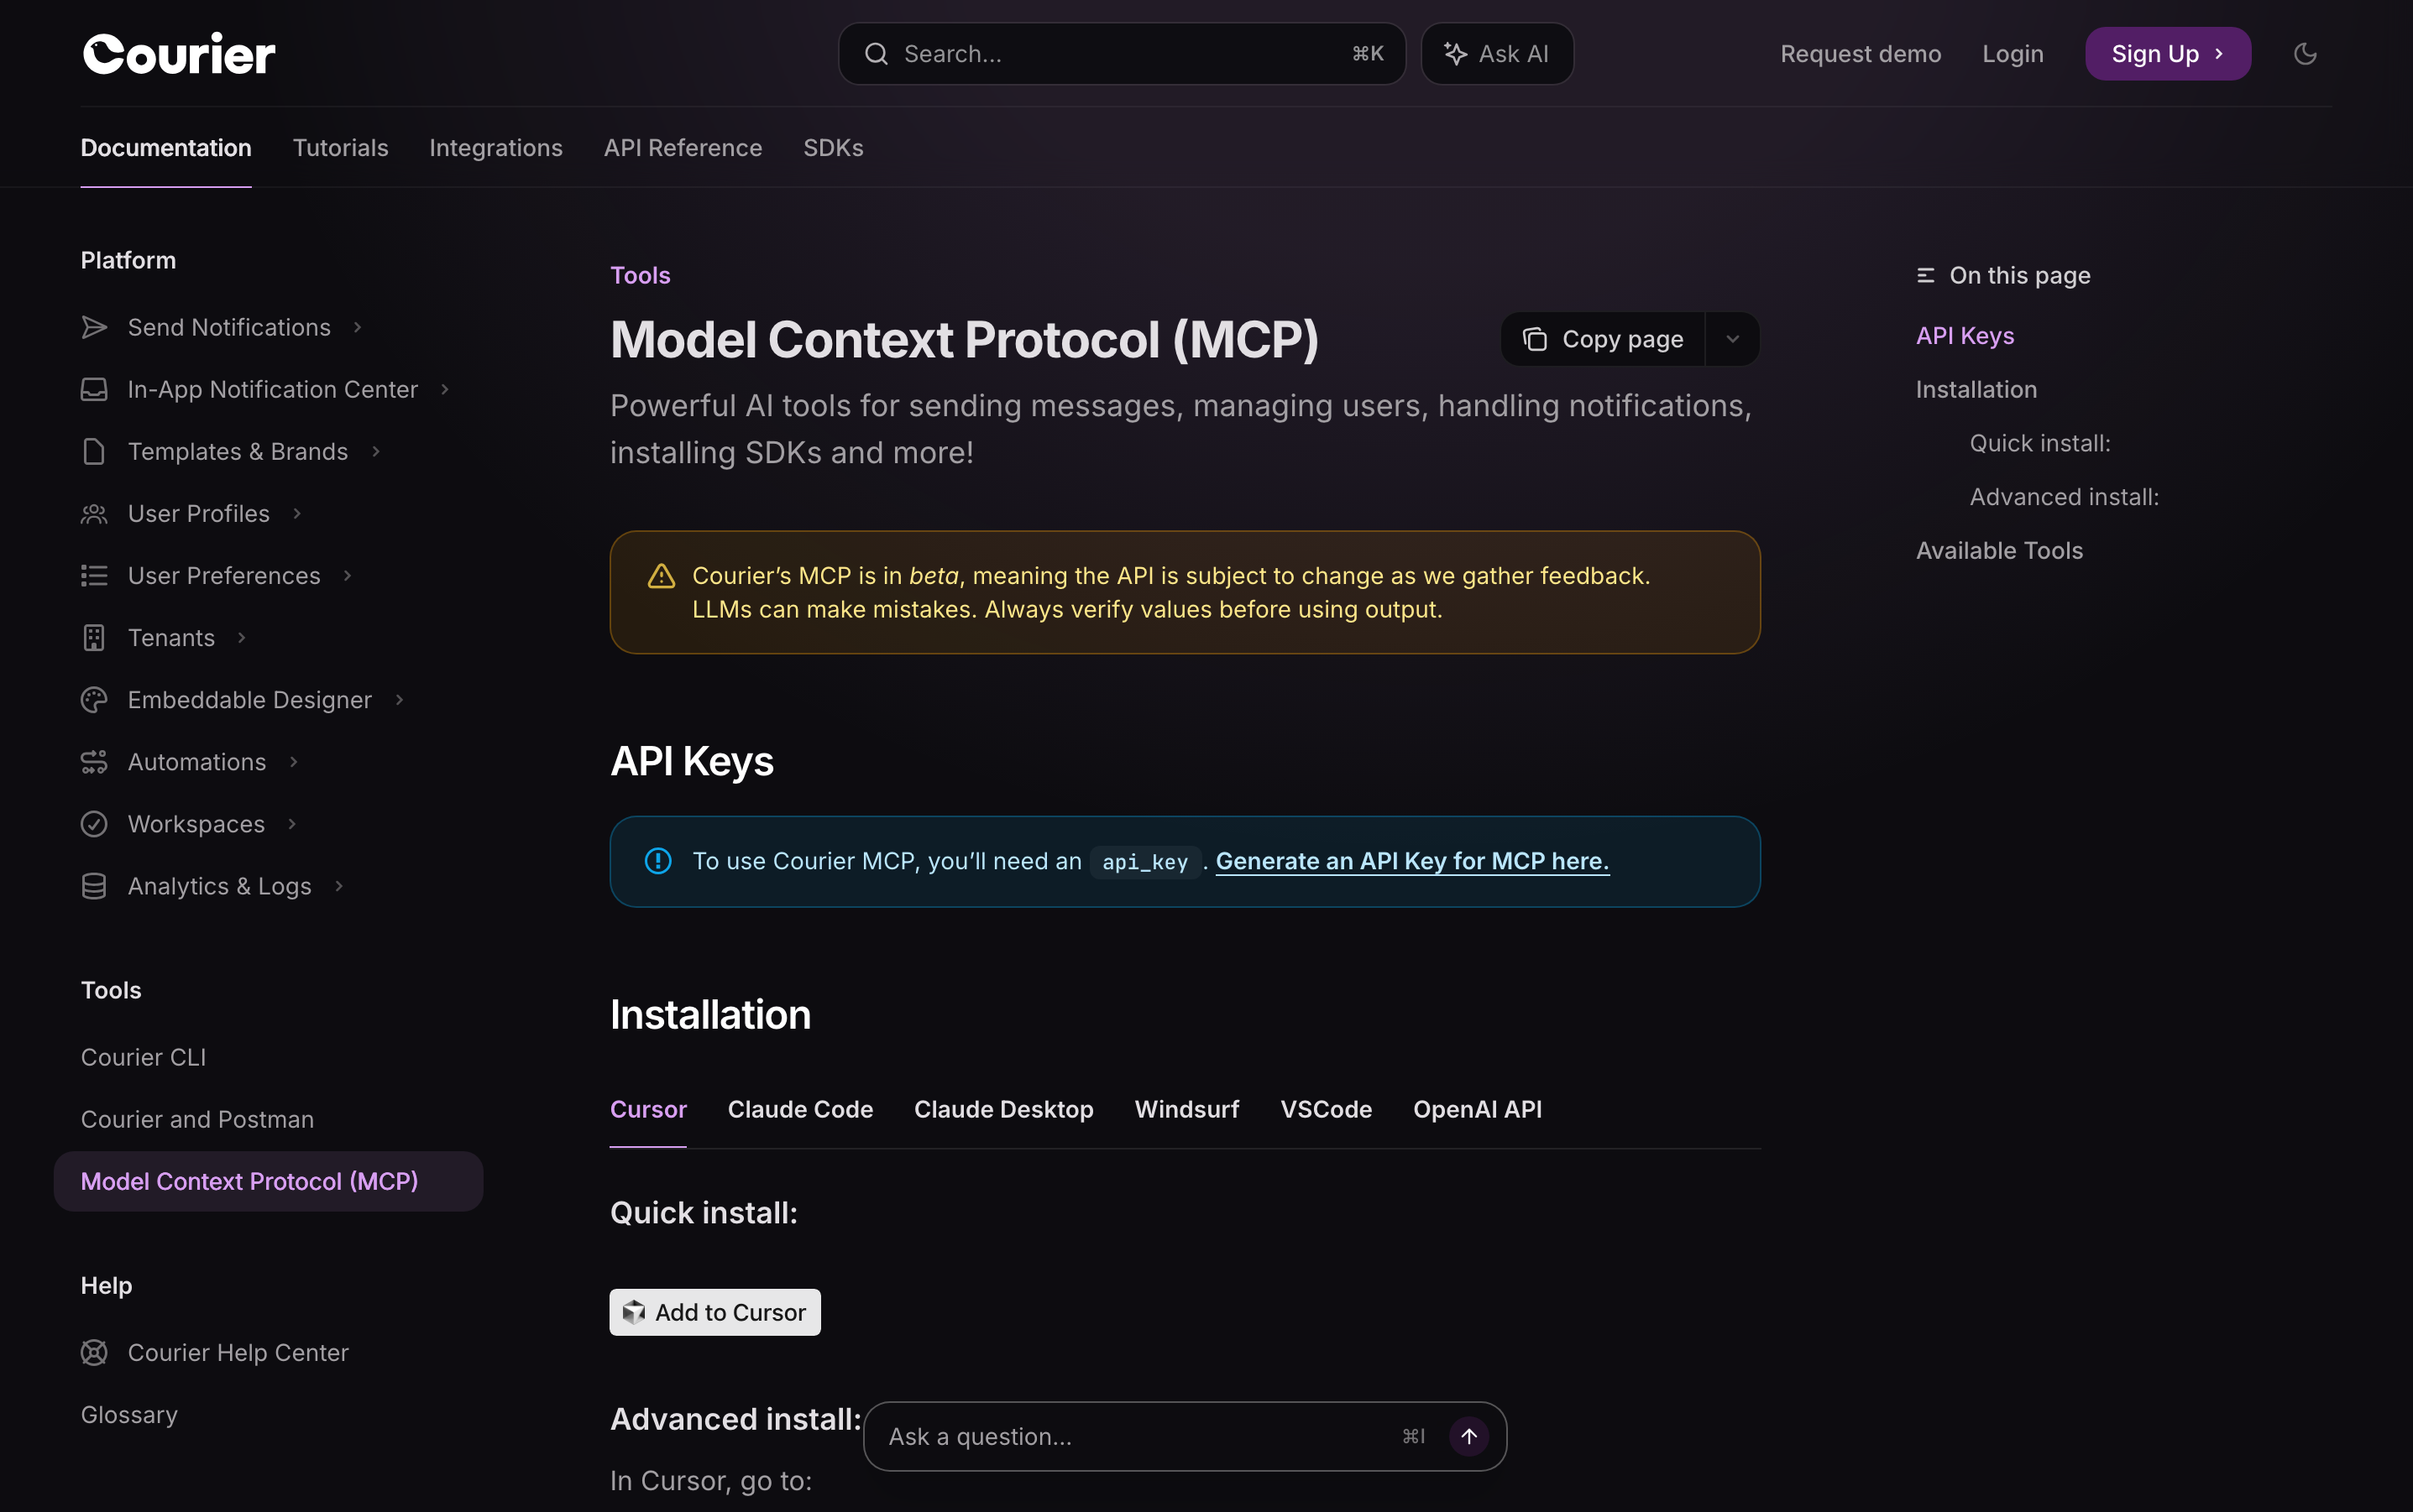Screen dimensions: 2413x1512
Task: Submit question with the arrow-up button
Action: point(1468,1436)
